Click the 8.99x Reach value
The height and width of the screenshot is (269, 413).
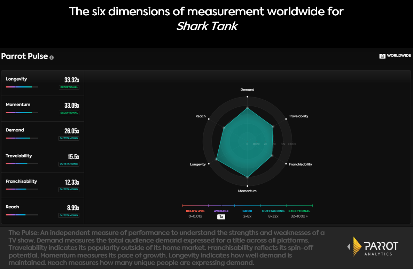[73, 208]
